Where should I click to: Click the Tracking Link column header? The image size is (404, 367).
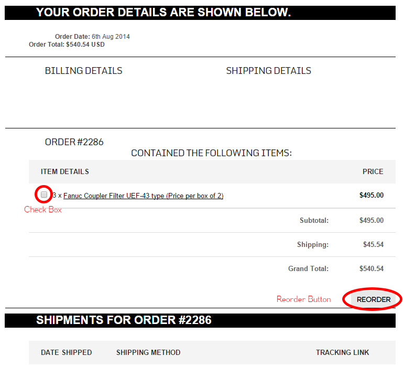coord(342,352)
